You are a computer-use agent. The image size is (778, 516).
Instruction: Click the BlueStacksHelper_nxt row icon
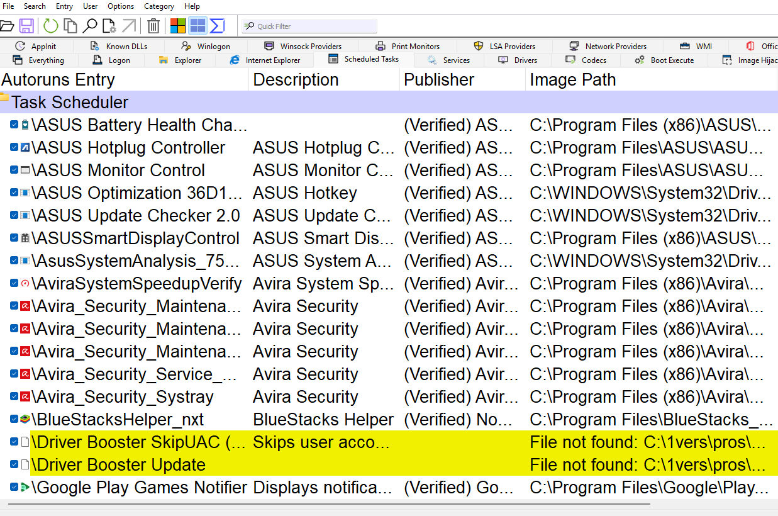click(x=25, y=420)
